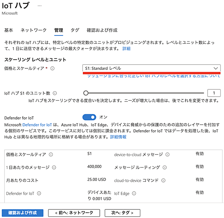Open the 確認および作成 tab
Screen dimensions: 224x218
pyautogui.click(x=102, y=30)
